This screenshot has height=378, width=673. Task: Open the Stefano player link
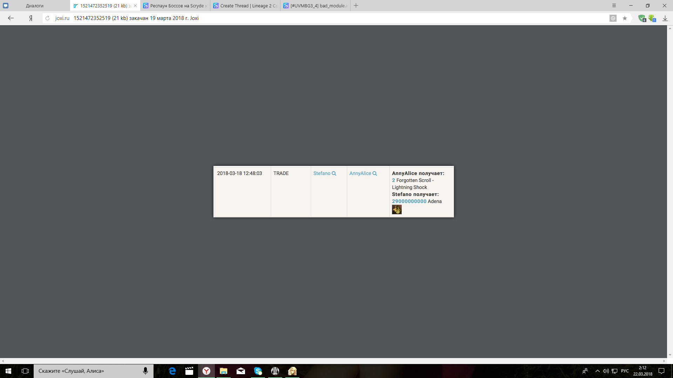point(321,174)
